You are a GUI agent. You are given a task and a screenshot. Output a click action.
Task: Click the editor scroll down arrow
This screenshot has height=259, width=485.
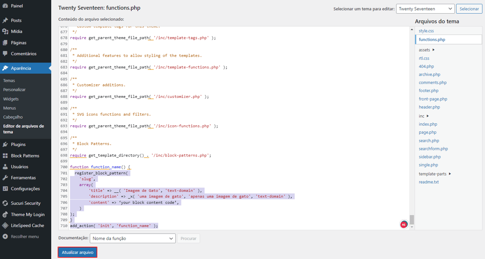412,227
